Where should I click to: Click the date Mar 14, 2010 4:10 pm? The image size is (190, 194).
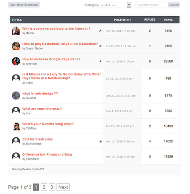[x=120, y=61]
